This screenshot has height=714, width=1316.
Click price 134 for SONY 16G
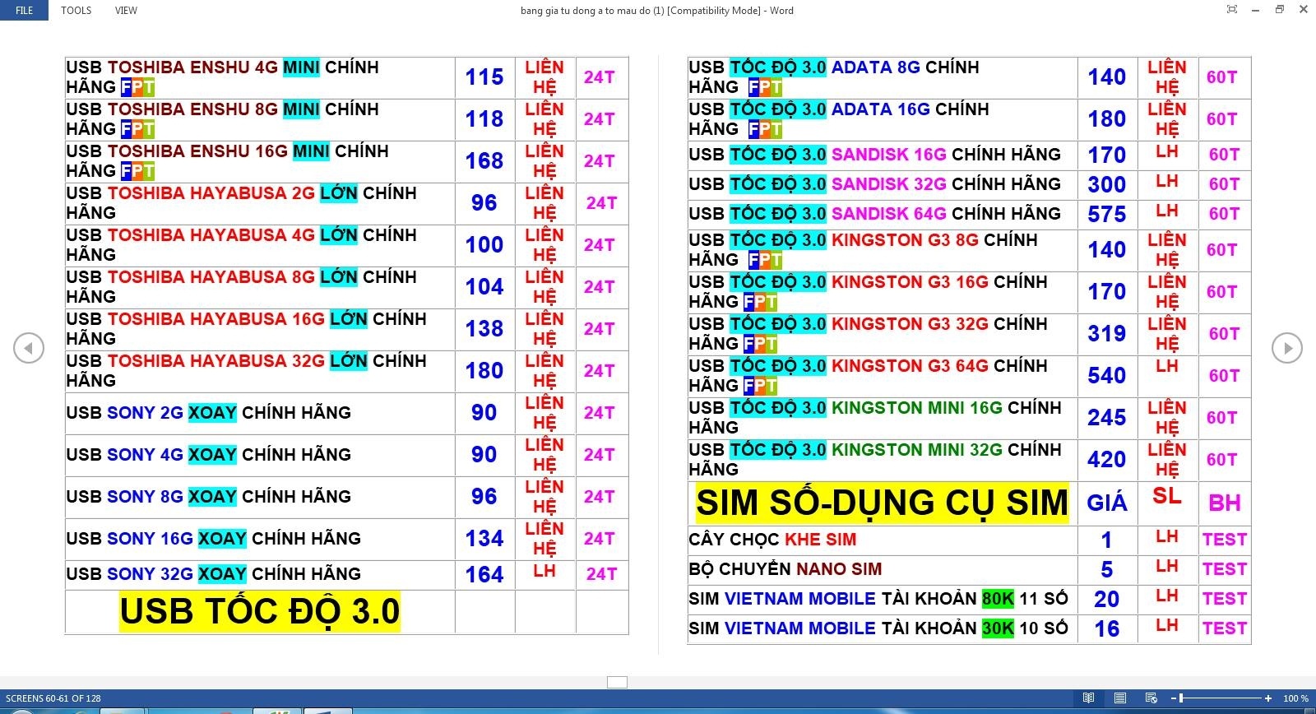484,539
